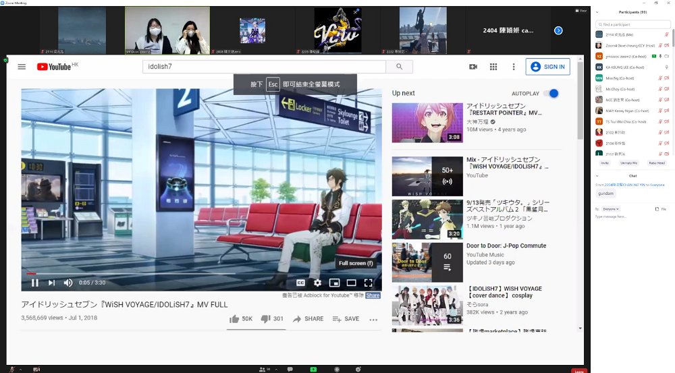675x373 pixels.
Task: Open the three-dot more actions below video
Action: (373, 319)
